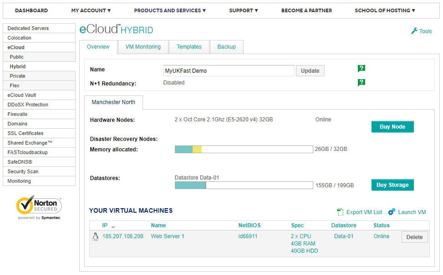Click the Data-01 datastore cell
The width and height of the screenshot is (443, 275).
click(x=344, y=236)
